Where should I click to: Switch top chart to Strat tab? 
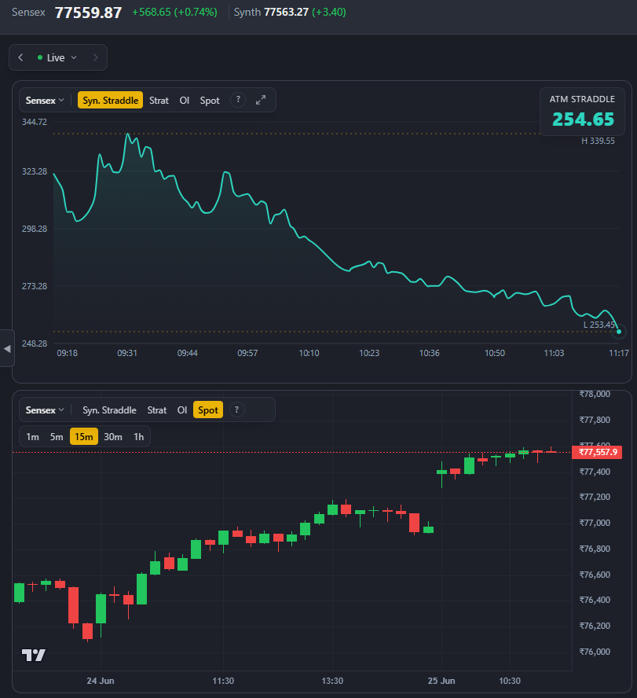point(159,100)
